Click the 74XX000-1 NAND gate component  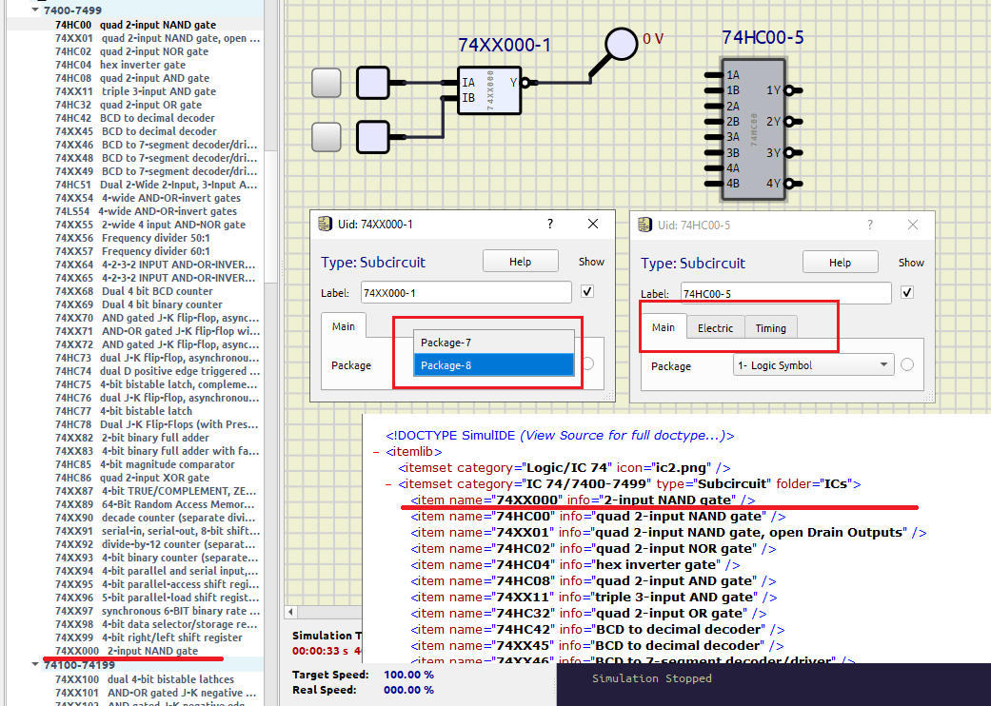488,90
